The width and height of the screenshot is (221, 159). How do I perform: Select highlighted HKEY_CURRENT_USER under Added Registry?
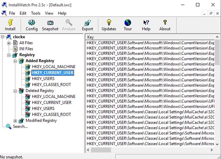53,73
